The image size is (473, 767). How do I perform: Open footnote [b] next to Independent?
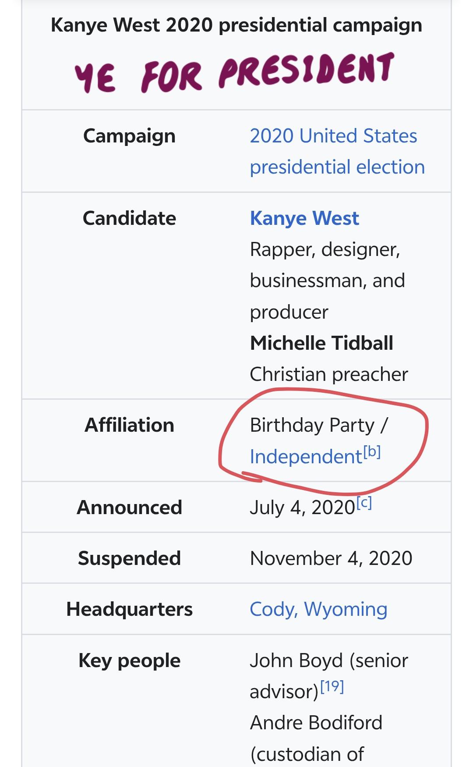372,452
